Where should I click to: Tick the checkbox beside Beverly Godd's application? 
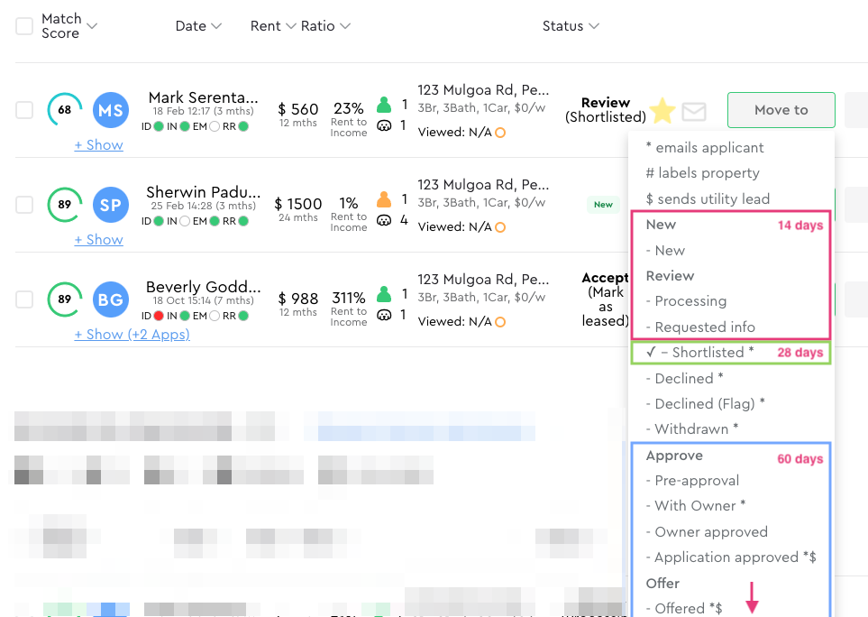coord(24,299)
